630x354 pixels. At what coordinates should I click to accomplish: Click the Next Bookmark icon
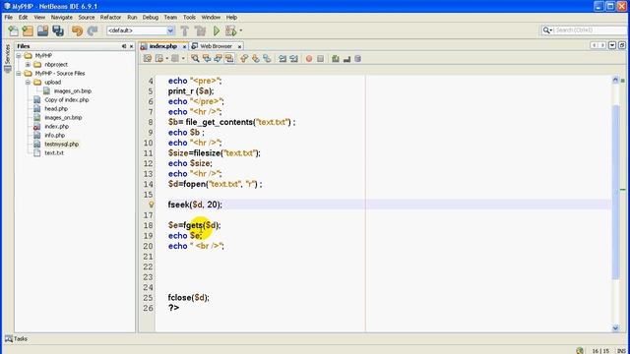coord(256,59)
